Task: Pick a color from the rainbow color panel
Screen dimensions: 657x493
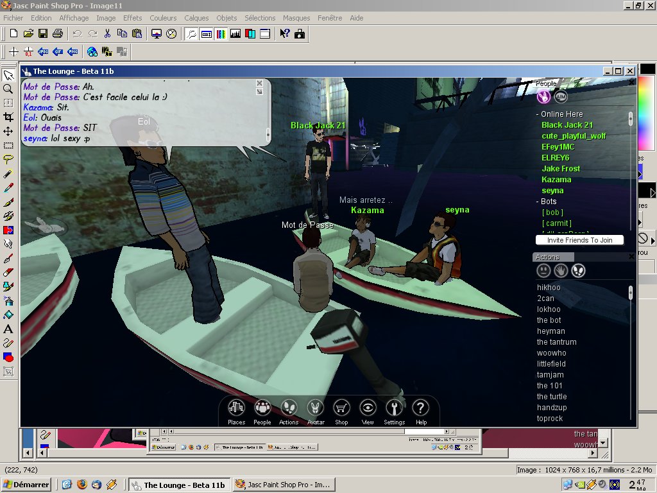Action: [x=647, y=113]
